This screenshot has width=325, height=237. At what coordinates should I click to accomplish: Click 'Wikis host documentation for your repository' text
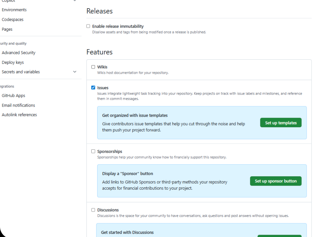point(133,72)
